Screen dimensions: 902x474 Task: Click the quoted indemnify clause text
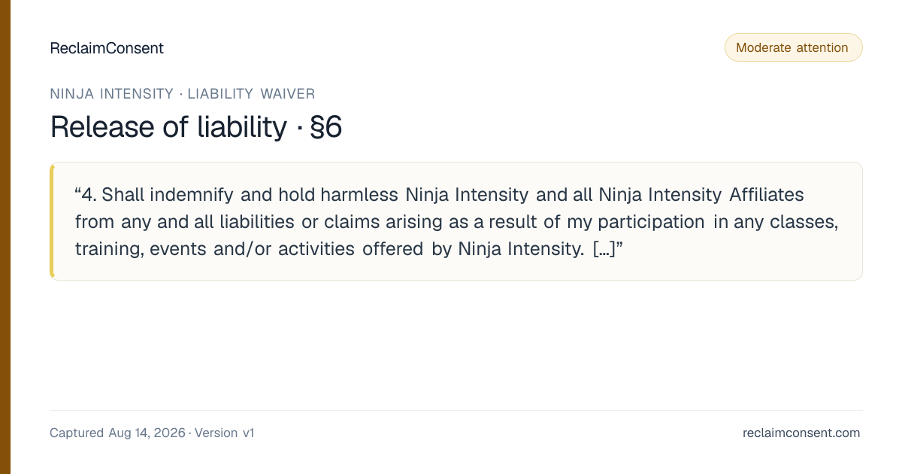(x=457, y=221)
